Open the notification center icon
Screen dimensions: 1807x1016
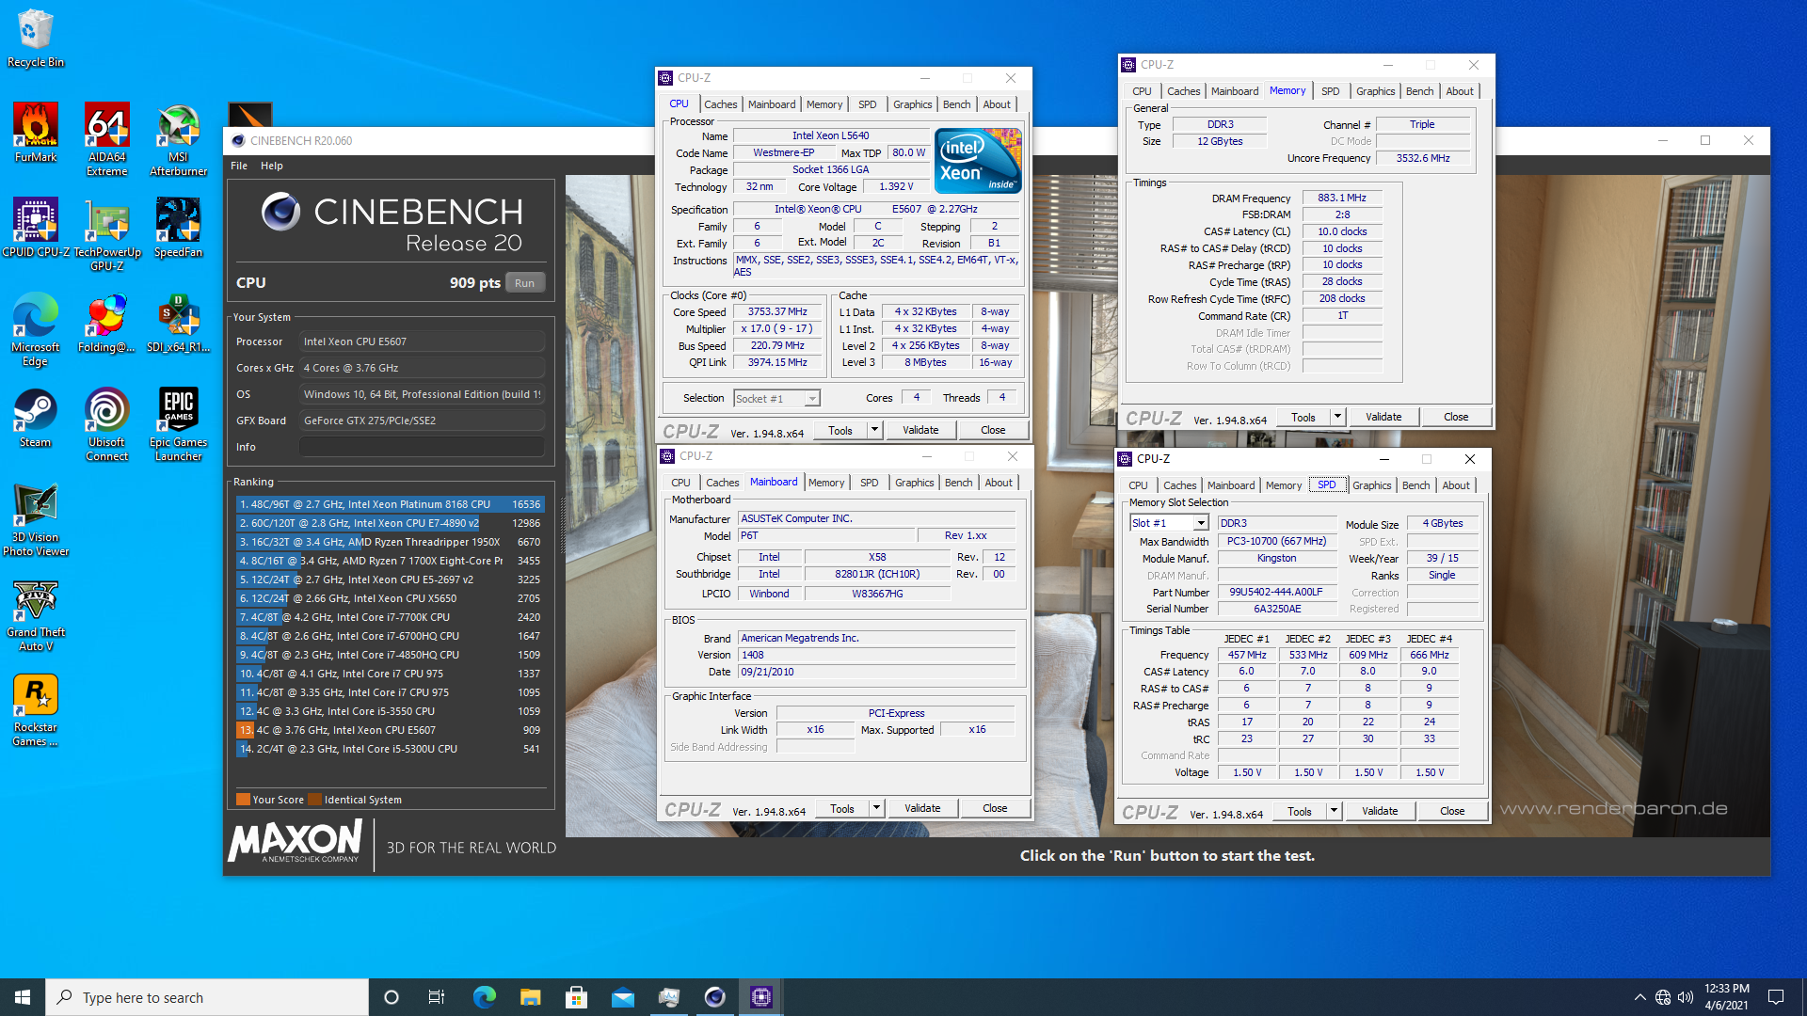point(1775,997)
